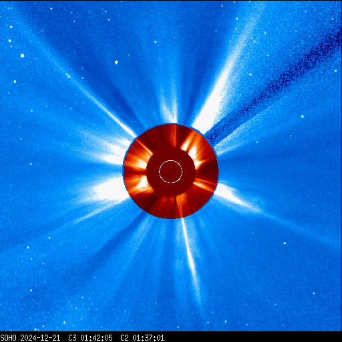This screenshot has height=342, width=342.
Task: Select the bright star above the occulter, left of center
Action: (x=116, y=62)
